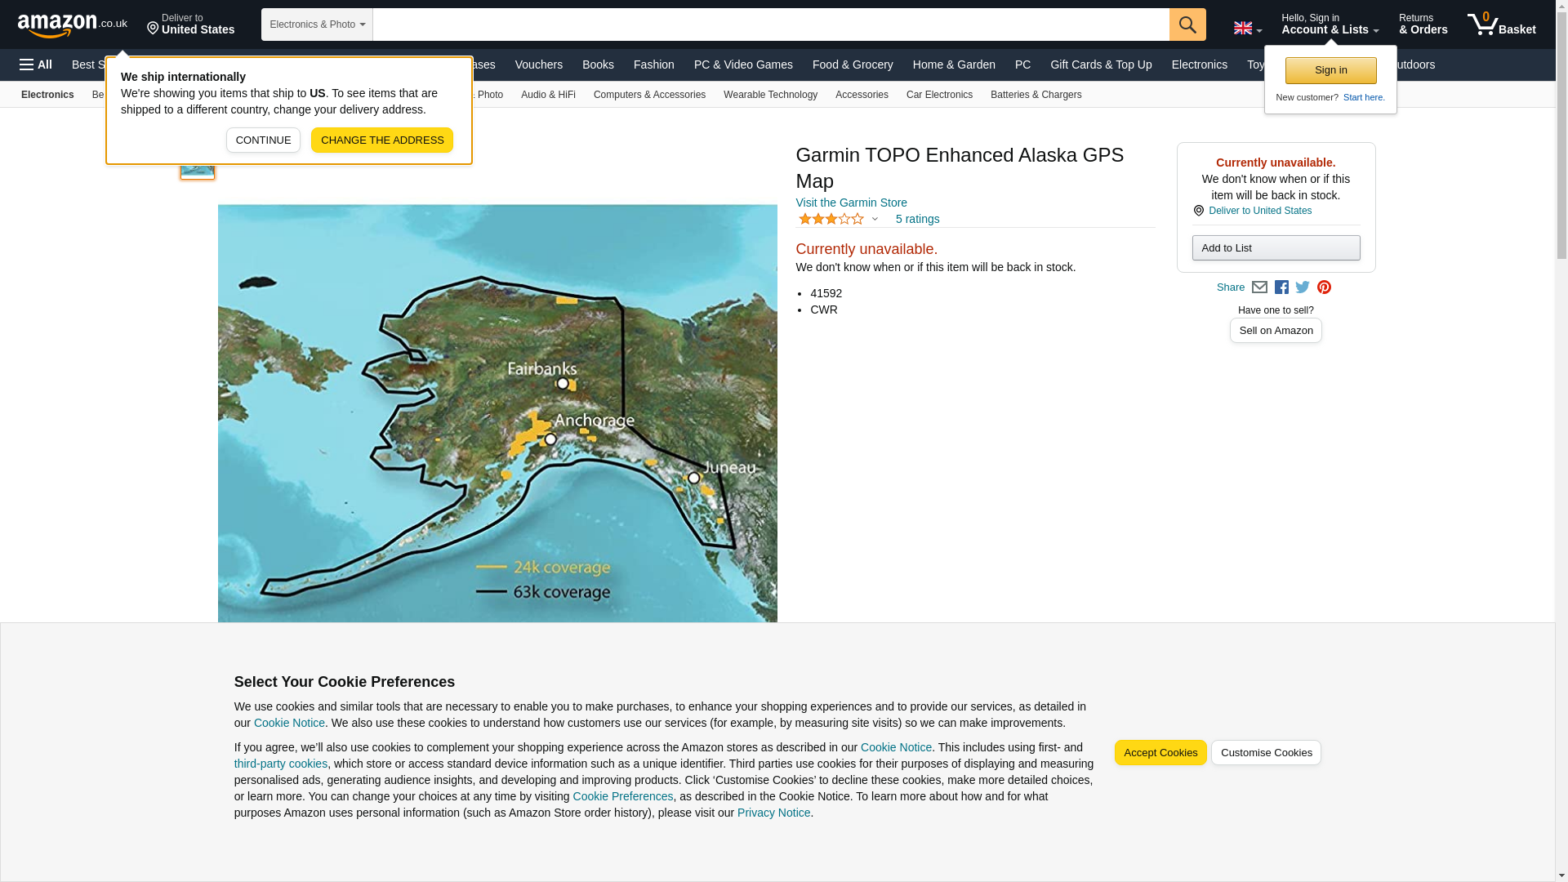Share product on Twitter icon

1303,287
